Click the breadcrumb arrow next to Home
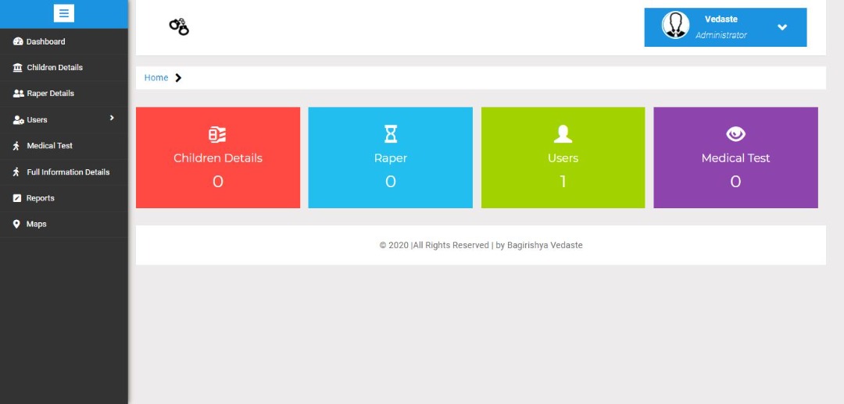Viewport: 844px width, 404px height. (178, 78)
